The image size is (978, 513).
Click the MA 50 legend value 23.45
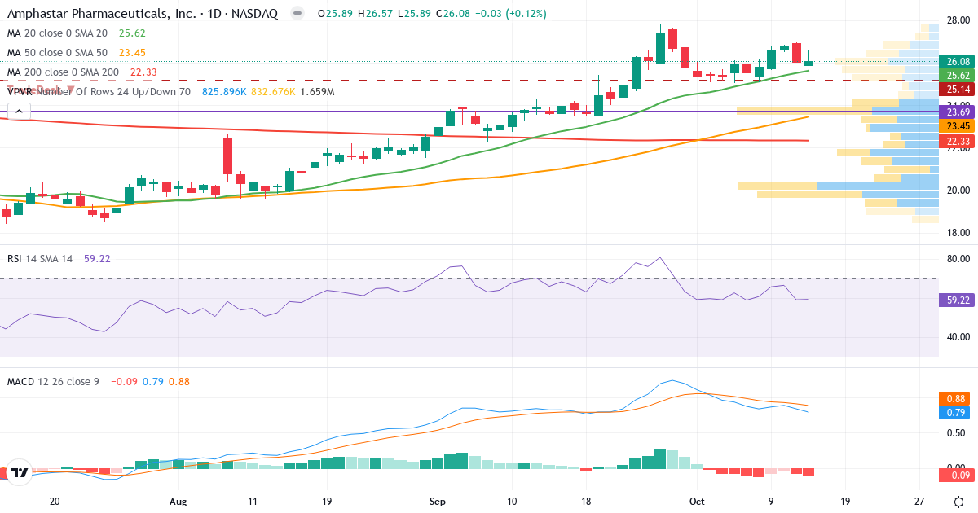pyautogui.click(x=132, y=53)
